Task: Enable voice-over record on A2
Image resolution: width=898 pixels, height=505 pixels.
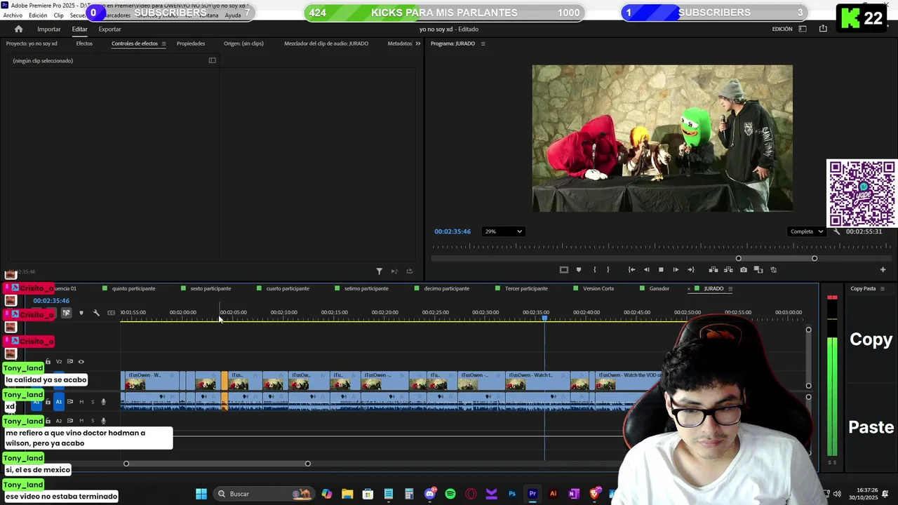Action: 103,421
